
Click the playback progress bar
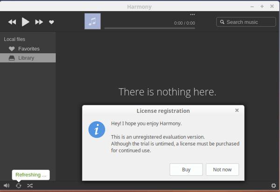tap(149, 28)
